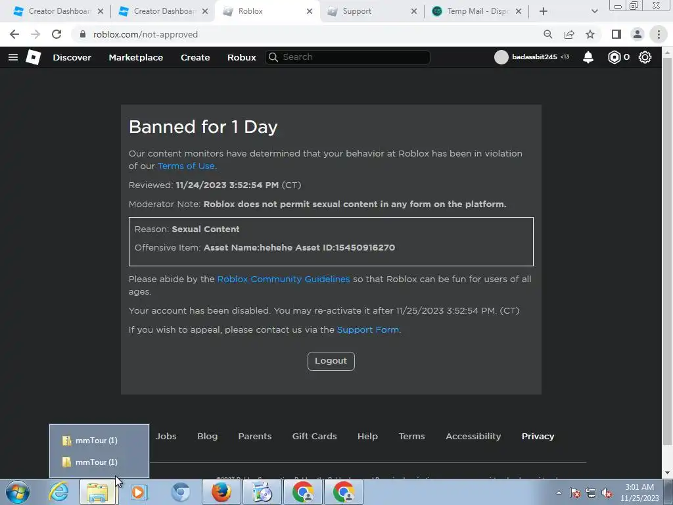The image size is (673, 505).
Task: Click the disc installer taskbar icon
Action: click(262, 492)
